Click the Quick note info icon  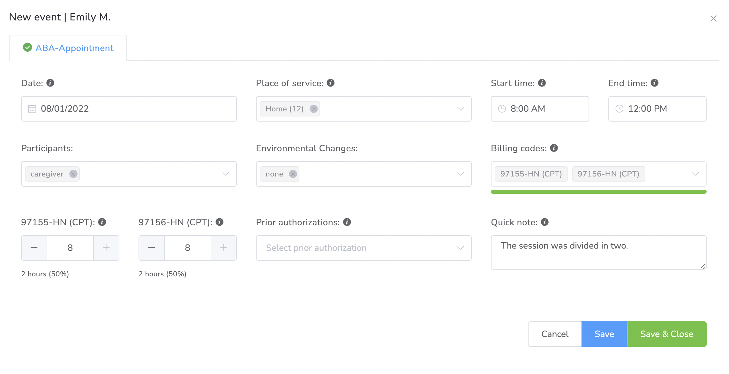tap(545, 222)
